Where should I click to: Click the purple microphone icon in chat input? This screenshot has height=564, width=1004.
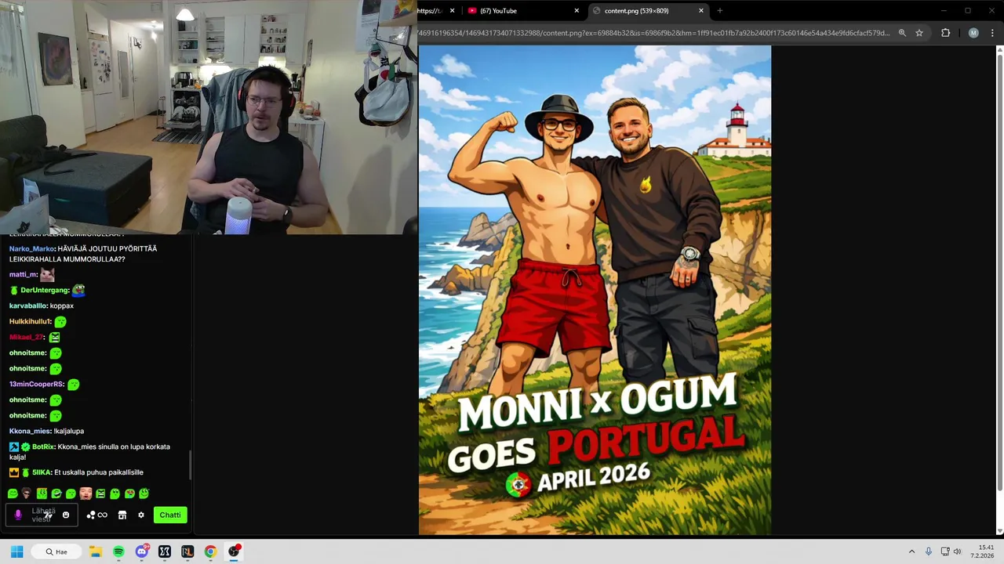tap(18, 515)
